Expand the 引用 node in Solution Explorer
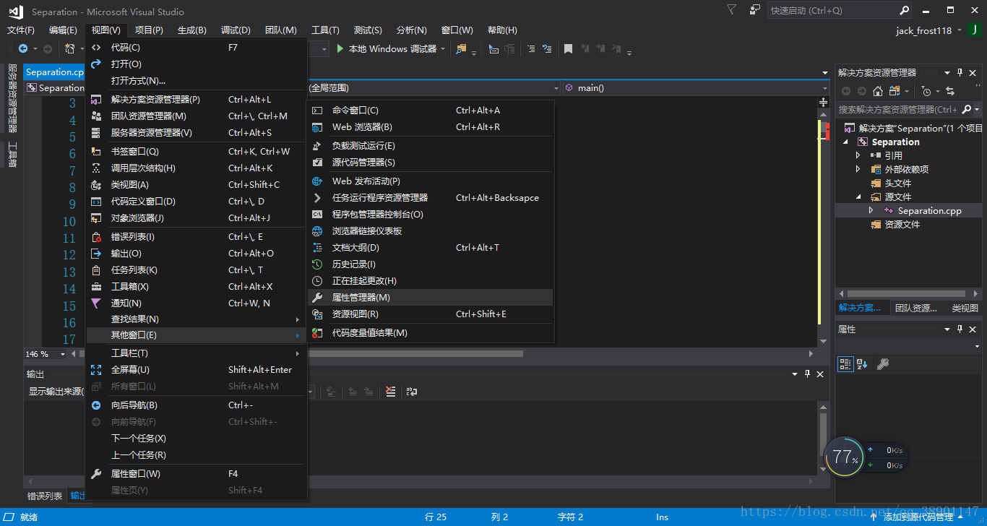 pos(858,155)
